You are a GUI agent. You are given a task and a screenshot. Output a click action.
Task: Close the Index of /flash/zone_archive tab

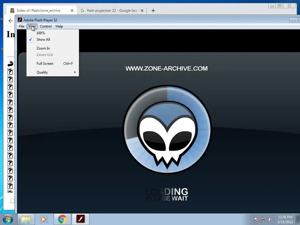pyautogui.click(x=72, y=11)
